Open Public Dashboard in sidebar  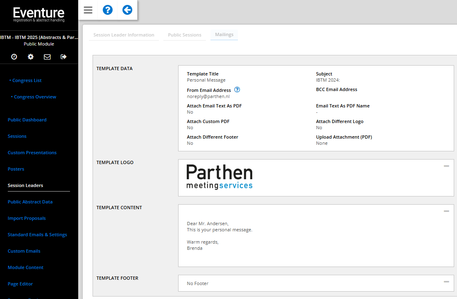point(27,120)
